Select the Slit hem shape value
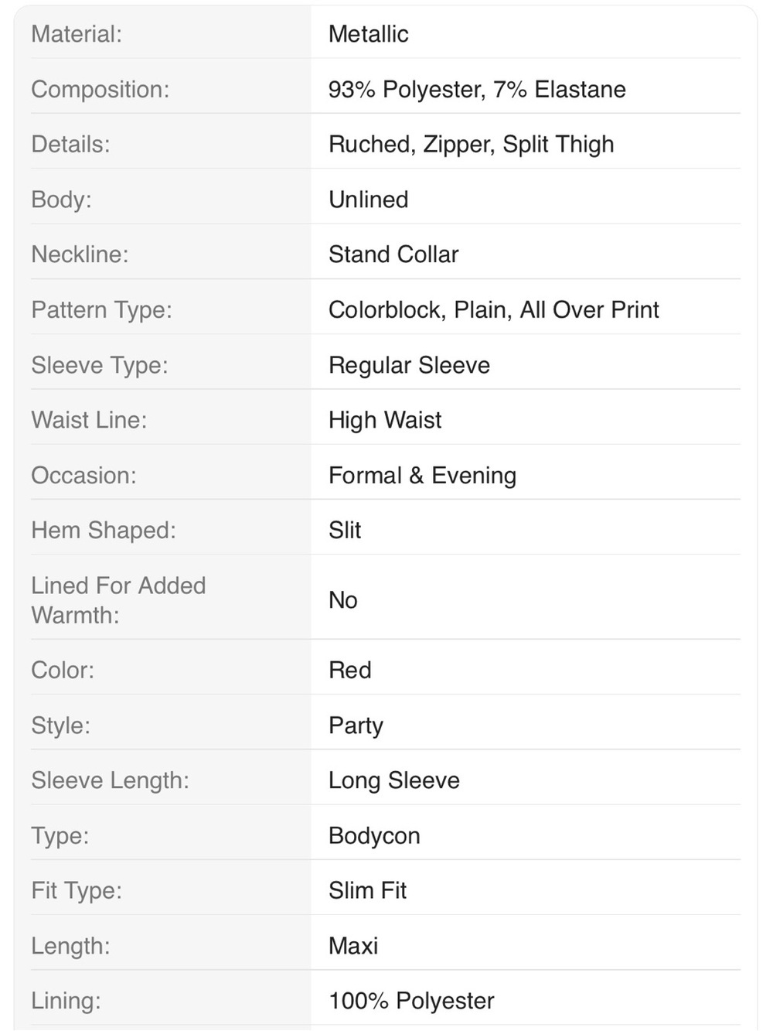Image resolution: width=773 pixels, height=1031 pixels. pos(345,531)
